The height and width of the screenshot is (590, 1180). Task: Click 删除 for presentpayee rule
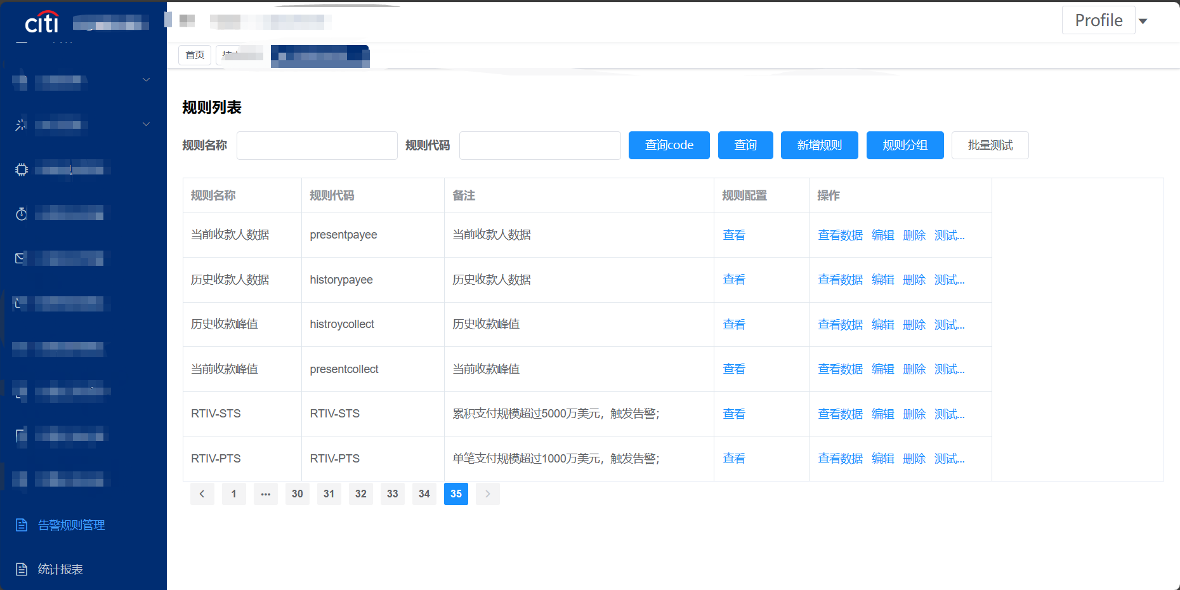coord(914,235)
